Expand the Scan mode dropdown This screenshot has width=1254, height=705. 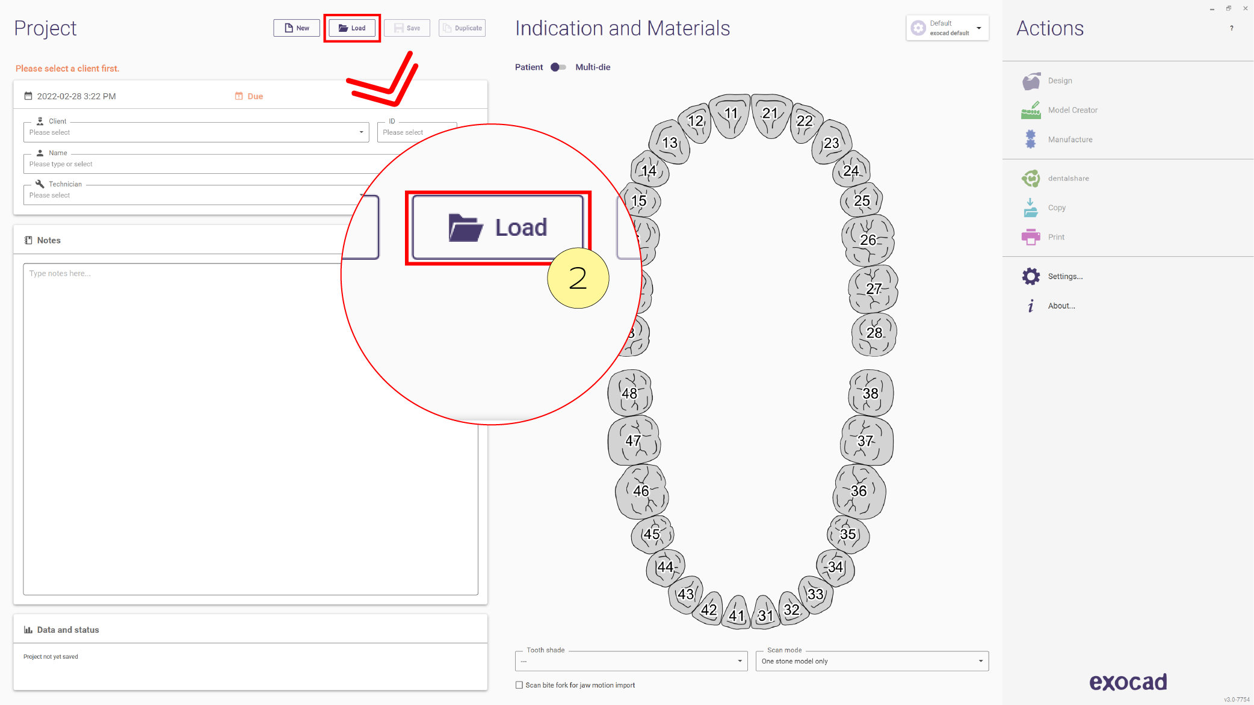tap(872, 661)
